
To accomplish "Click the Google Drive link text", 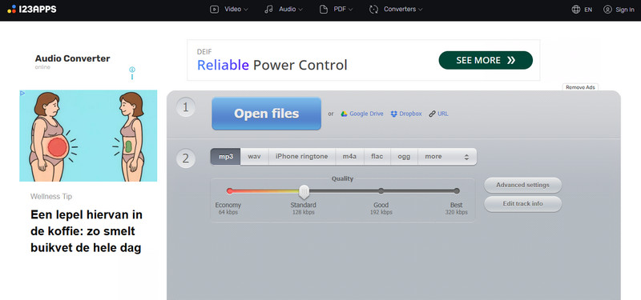I will pos(366,114).
